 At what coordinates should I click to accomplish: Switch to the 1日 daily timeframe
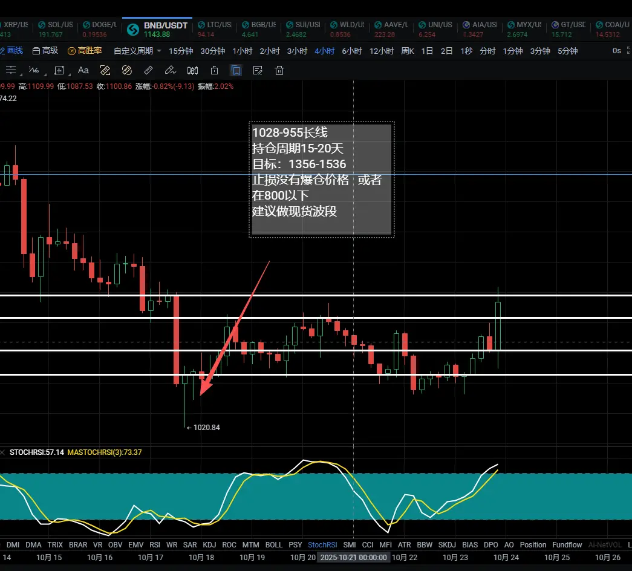point(427,51)
